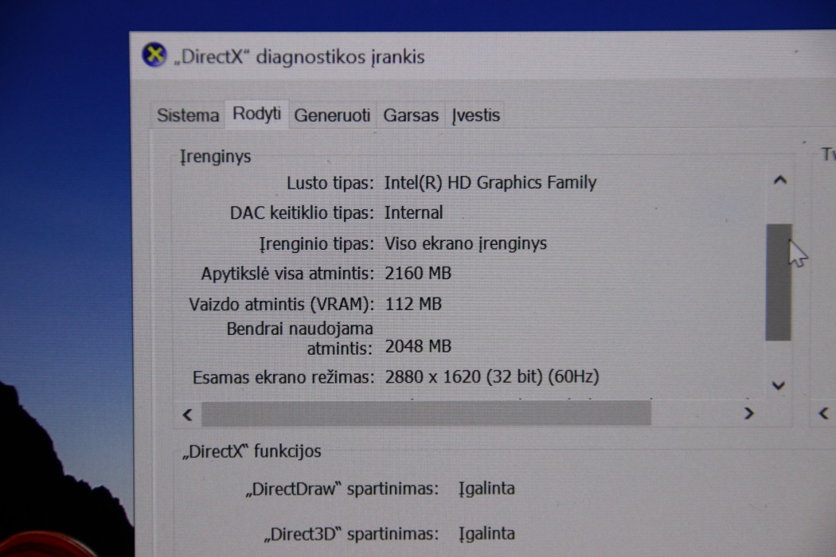
Task: Click the Lusto tipas label
Action: [x=330, y=183]
